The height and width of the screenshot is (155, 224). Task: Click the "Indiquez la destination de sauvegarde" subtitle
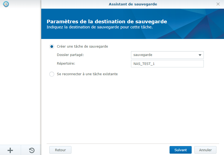click(99, 27)
